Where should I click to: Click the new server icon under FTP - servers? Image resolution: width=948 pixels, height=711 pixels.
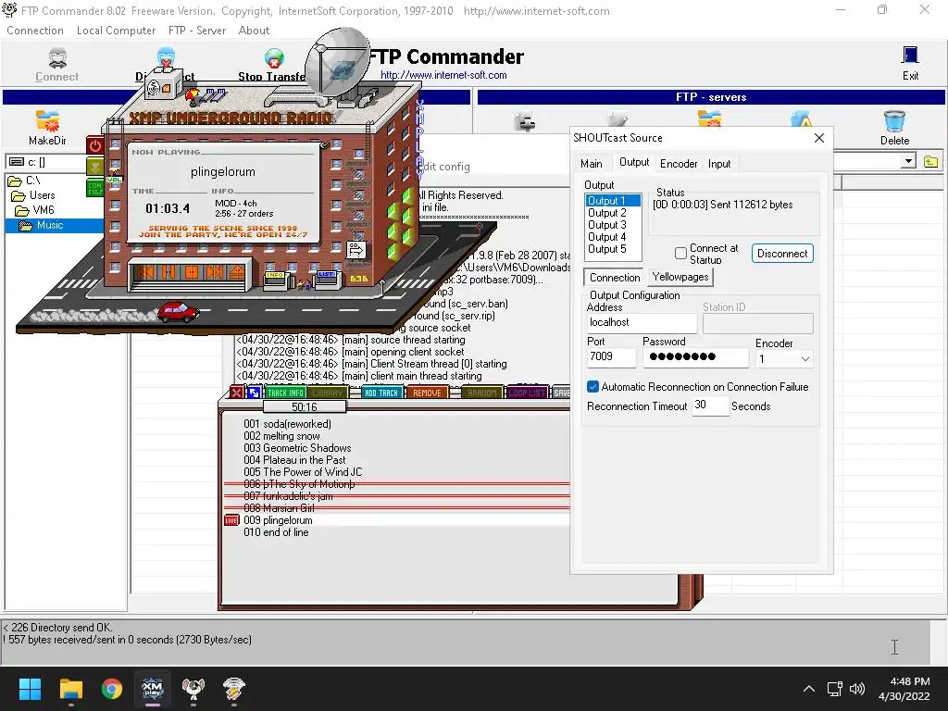tap(525, 122)
